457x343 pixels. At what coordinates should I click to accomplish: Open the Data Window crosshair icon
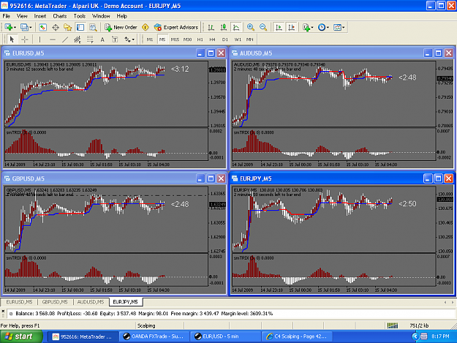pyautogui.click(x=56, y=27)
